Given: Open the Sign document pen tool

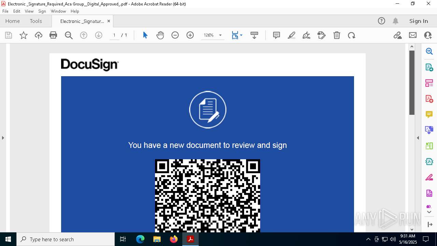Looking at the screenshot, I should [307, 35].
